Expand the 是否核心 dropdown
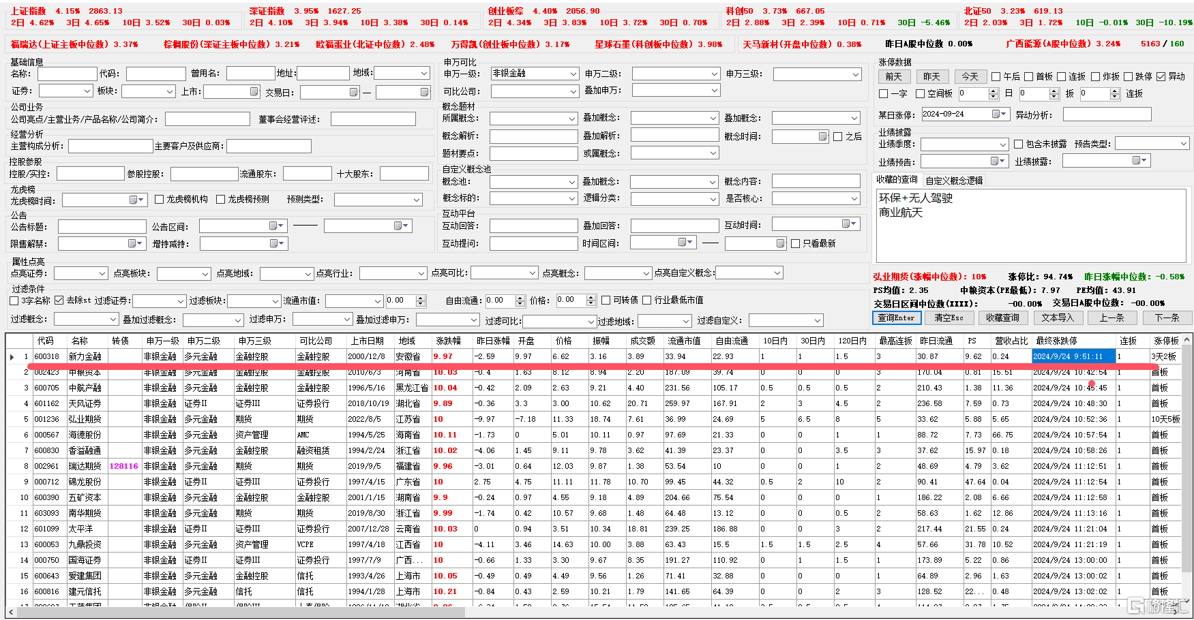The image size is (1194, 620). pos(854,198)
